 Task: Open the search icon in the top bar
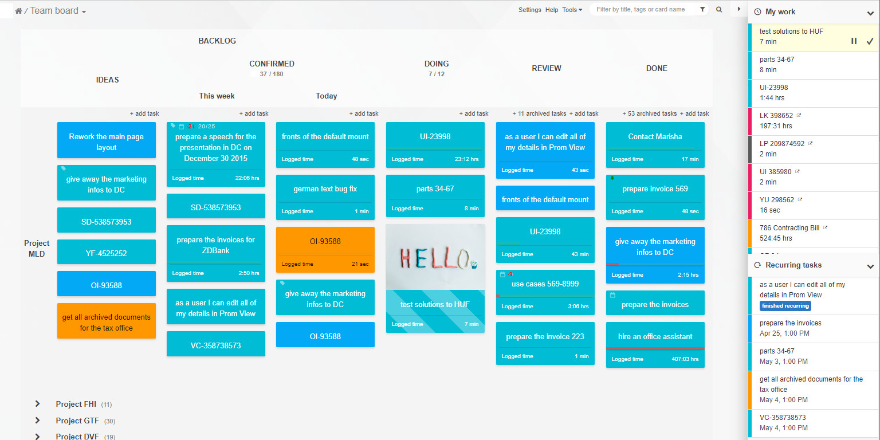coord(719,9)
